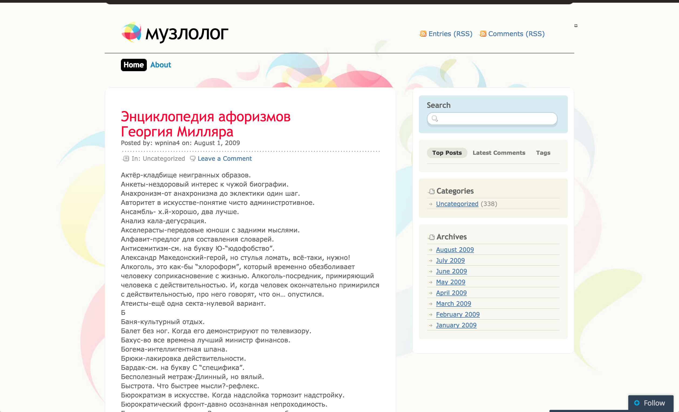Click the small smiley face icon
The width and height of the screenshot is (679, 412).
tap(576, 26)
